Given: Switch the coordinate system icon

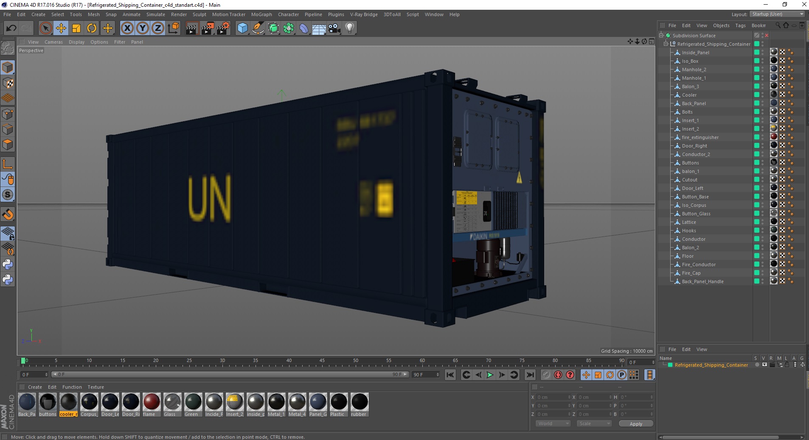Looking at the screenshot, I should click(173, 28).
